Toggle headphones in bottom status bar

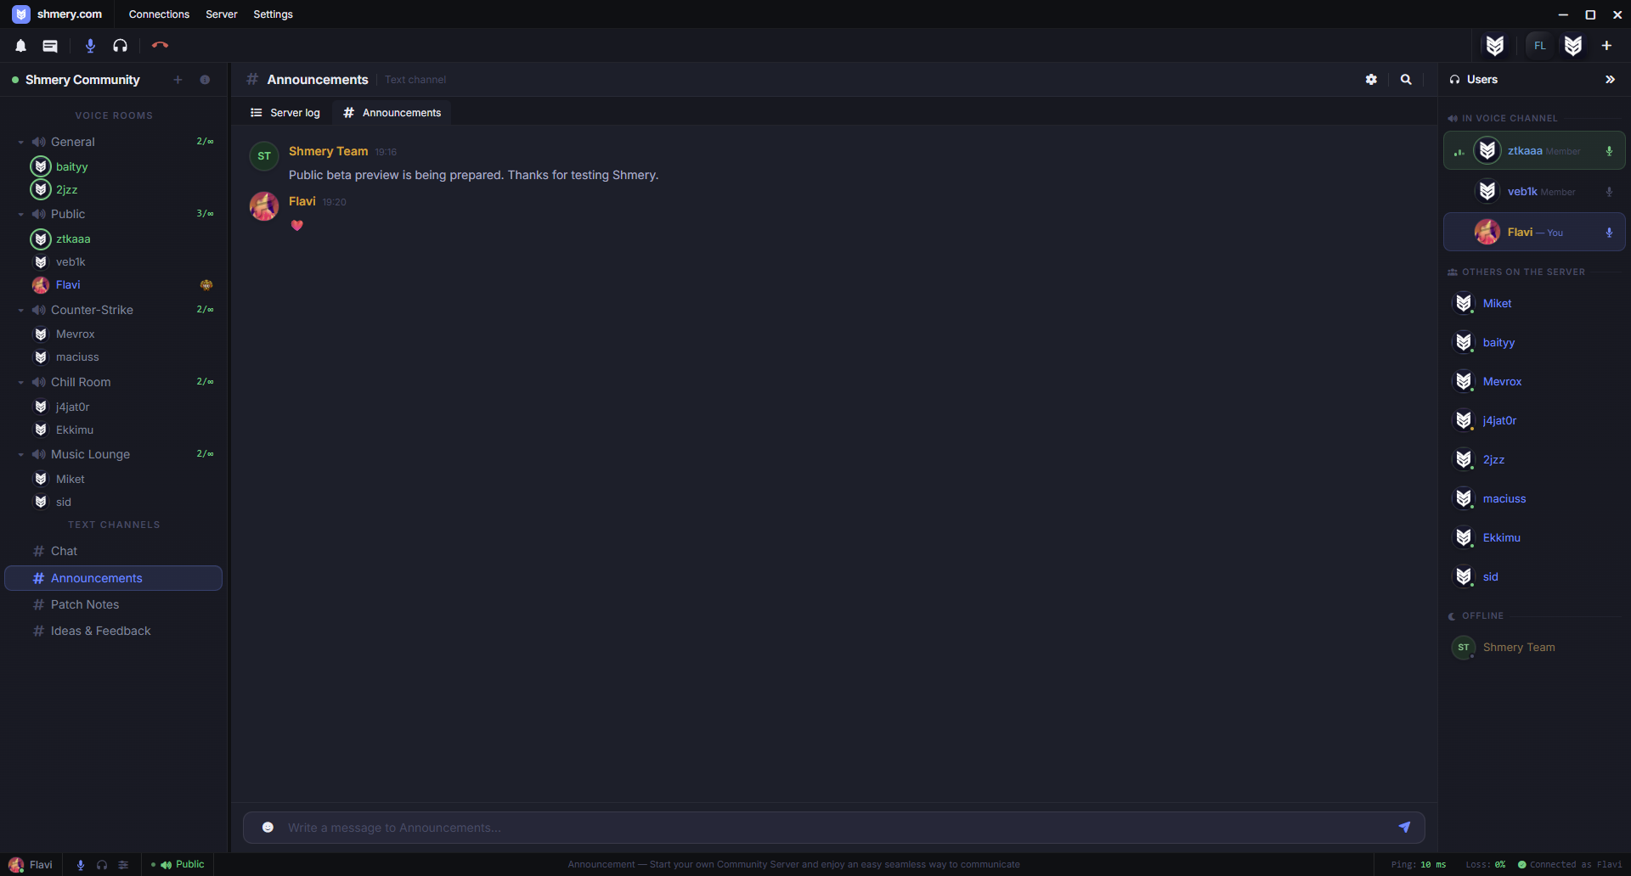(102, 865)
